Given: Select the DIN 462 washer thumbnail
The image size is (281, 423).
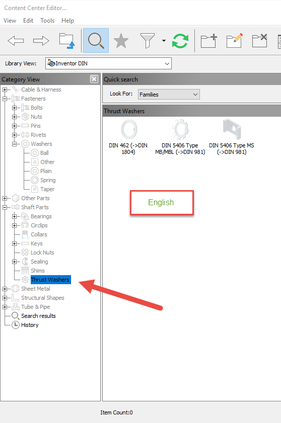Looking at the screenshot, I should (x=128, y=137).
